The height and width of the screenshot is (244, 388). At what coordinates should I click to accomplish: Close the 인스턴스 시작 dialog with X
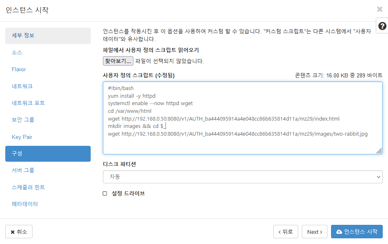point(379,9)
